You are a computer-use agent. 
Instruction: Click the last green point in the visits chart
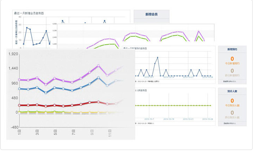point(210,106)
